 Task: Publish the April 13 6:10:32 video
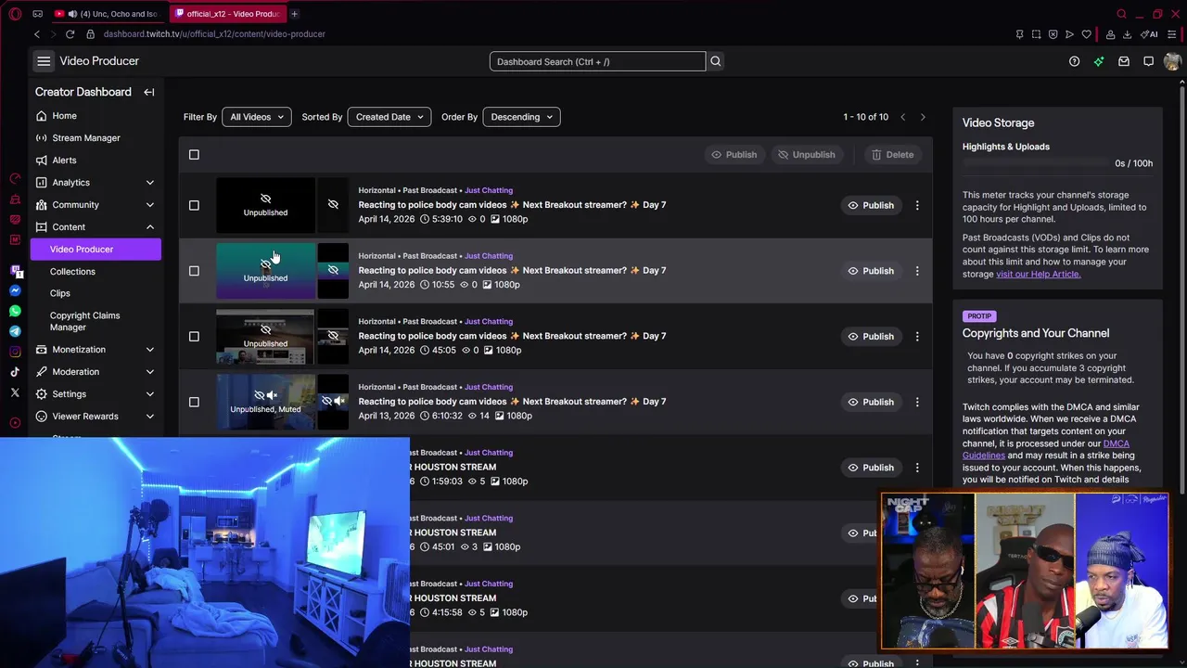pyautogui.click(x=871, y=402)
